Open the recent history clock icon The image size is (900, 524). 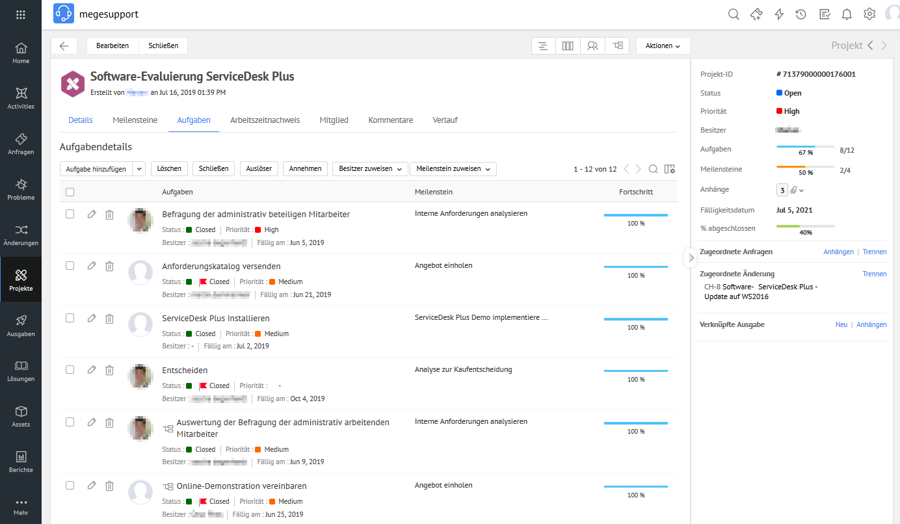coord(801,14)
